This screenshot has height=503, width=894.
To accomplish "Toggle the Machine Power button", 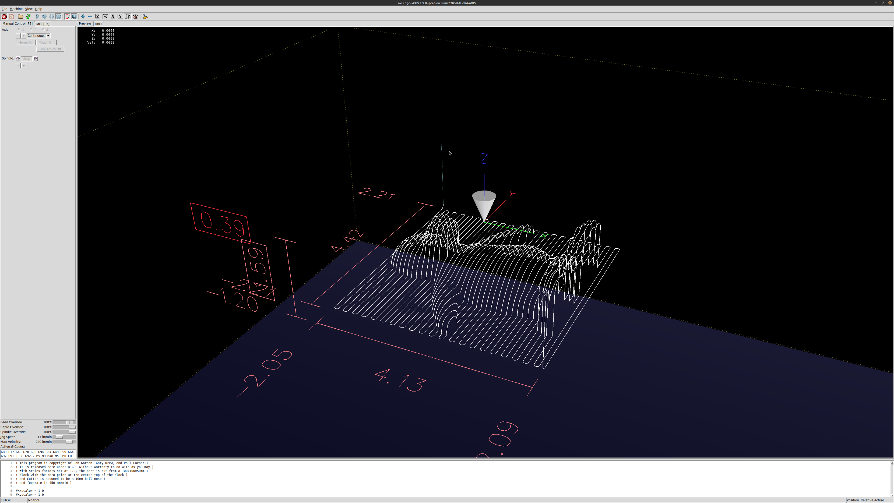I will [11, 16].
